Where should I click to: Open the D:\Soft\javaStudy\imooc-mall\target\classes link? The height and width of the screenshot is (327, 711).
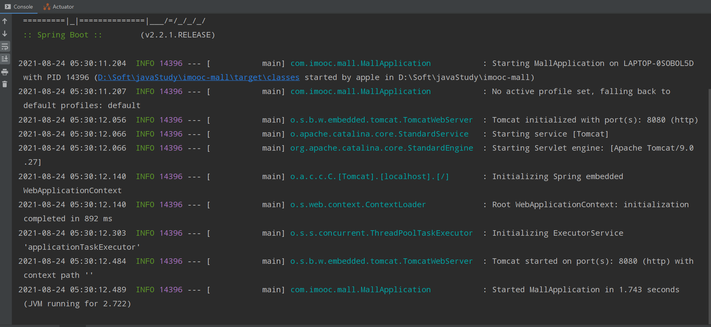tap(199, 77)
